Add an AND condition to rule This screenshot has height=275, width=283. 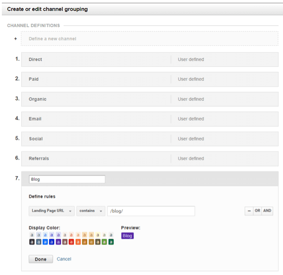pos(267,211)
